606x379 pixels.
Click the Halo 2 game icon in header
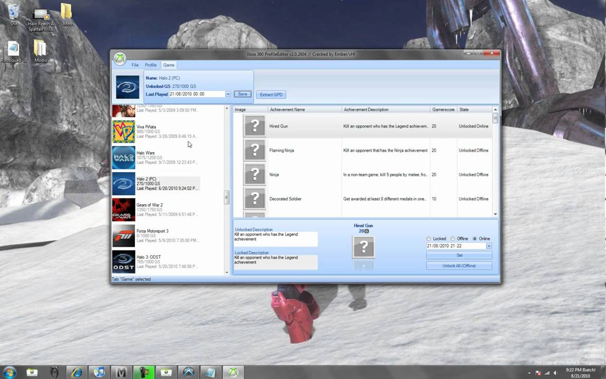pyautogui.click(x=128, y=87)
